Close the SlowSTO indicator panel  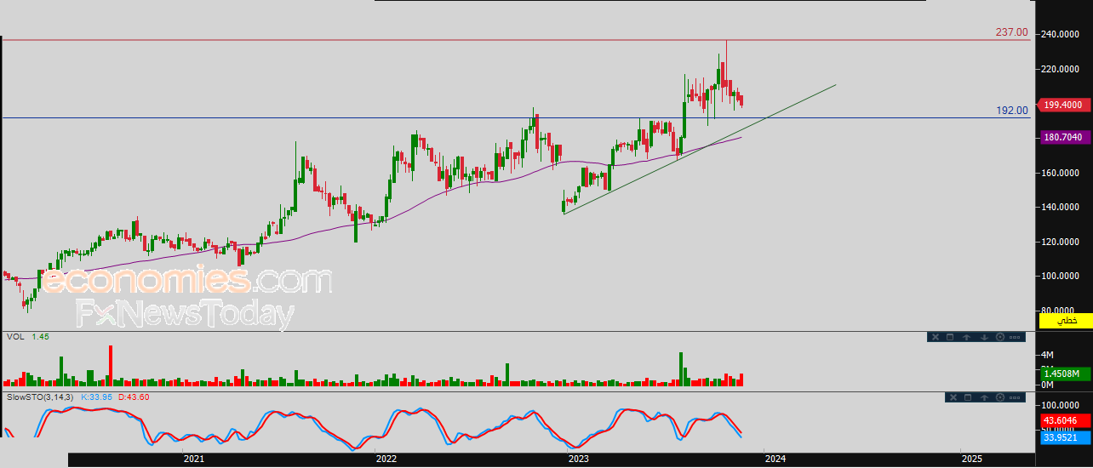953,397
